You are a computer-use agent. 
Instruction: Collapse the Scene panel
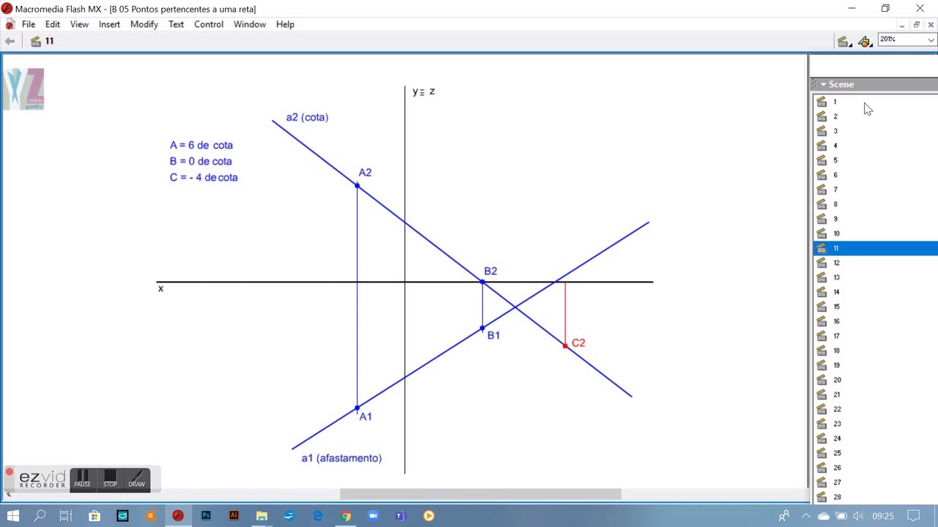tap(824, 84)
